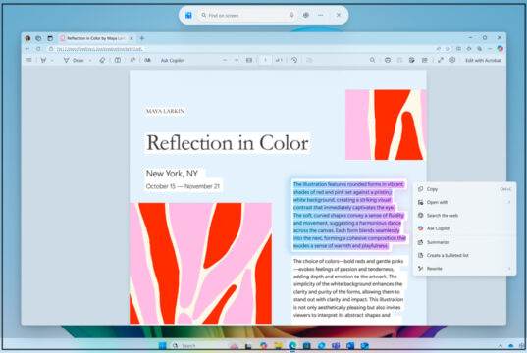527x353 pixels.
Task: Select Search the web menu item
Action: [464, 216]
